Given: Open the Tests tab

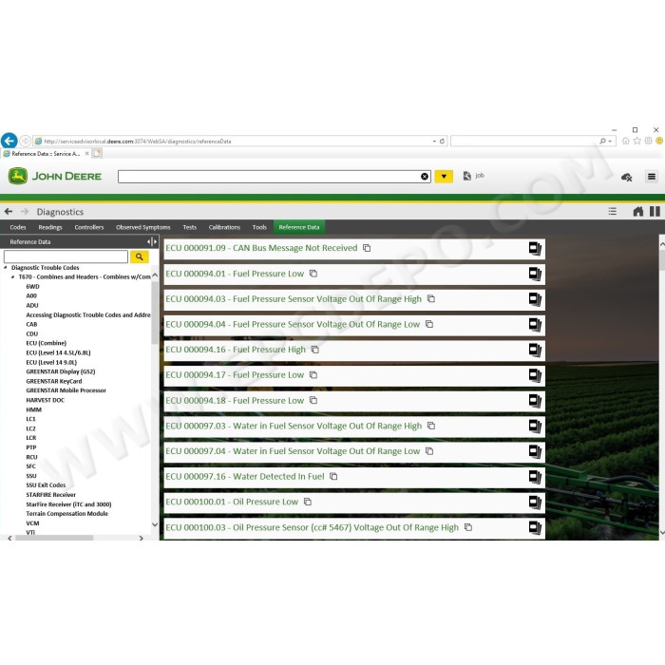Looking at the screenshot, I should [x=190, y=227].
